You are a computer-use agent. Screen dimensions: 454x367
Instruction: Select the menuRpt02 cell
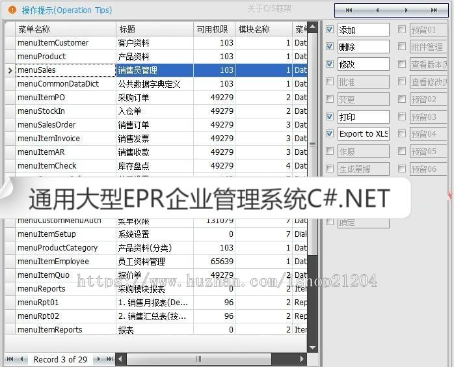[66, 316]
